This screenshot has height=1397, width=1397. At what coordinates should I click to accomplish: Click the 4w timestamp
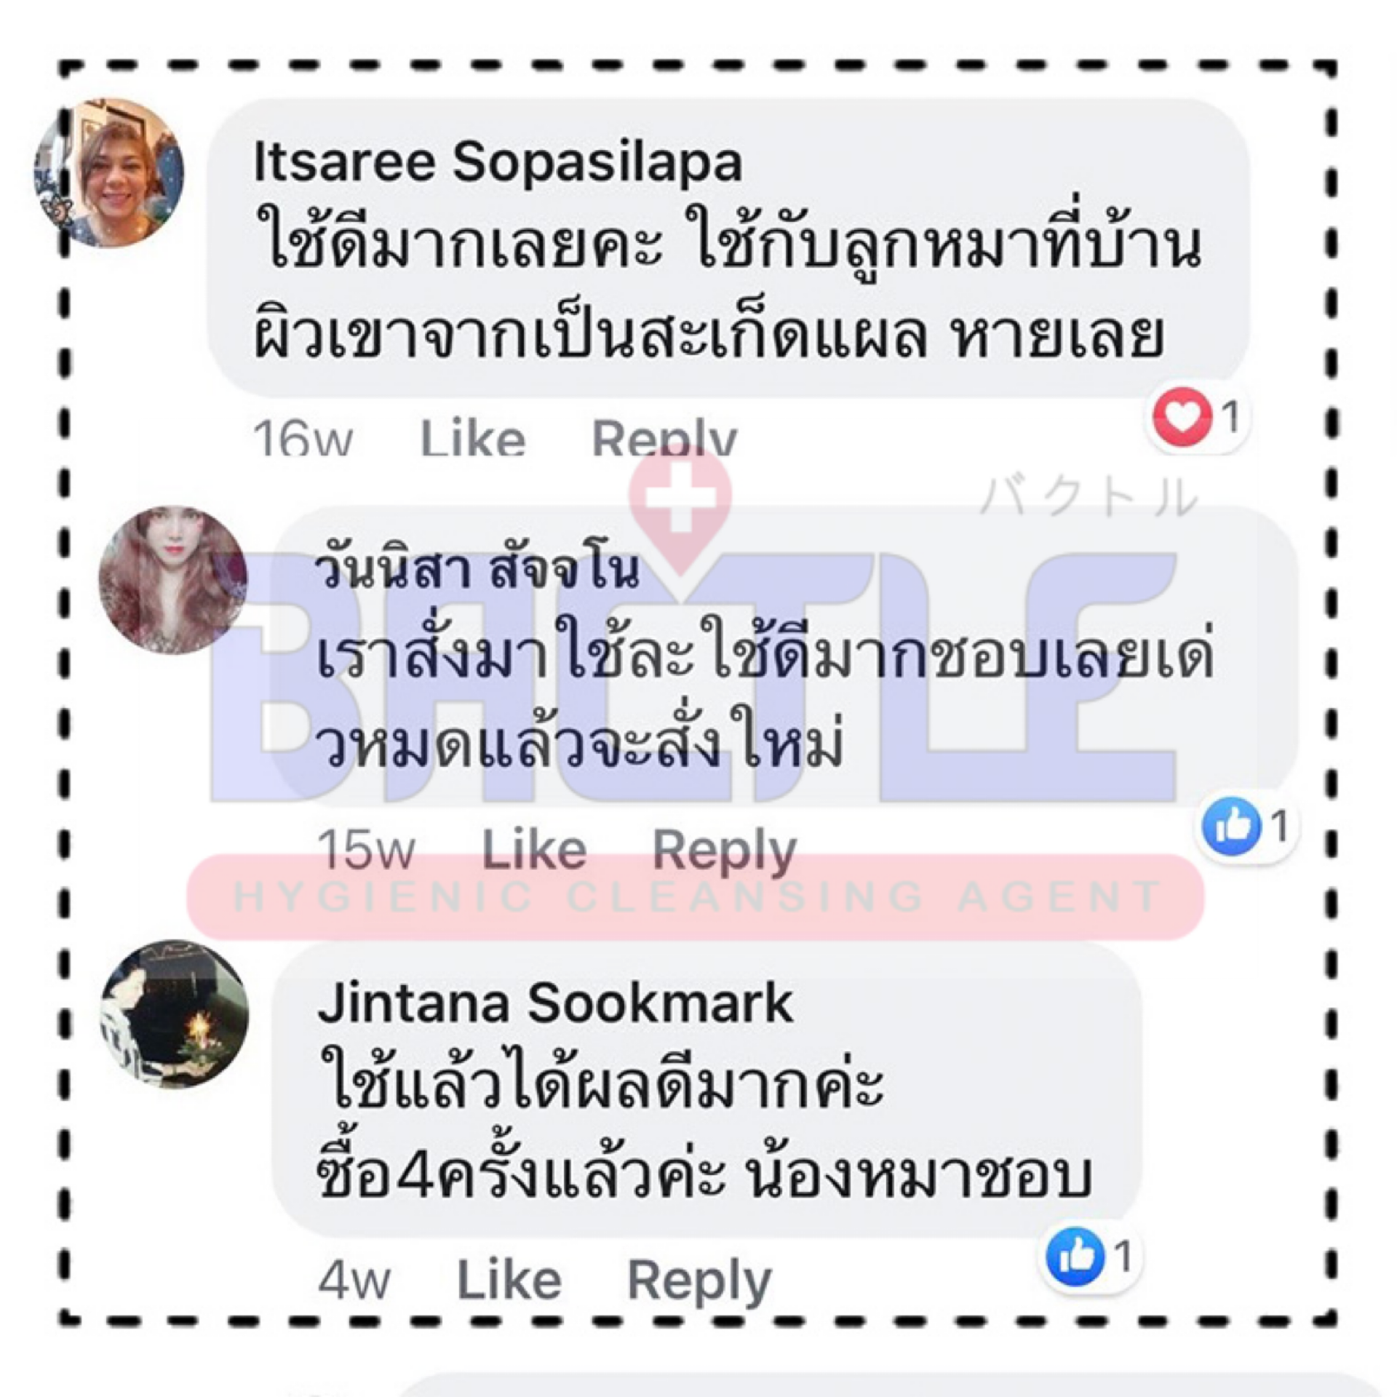pyautogui.click(x=354, y=1280)
